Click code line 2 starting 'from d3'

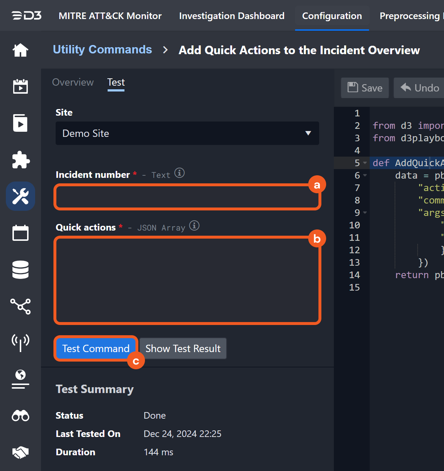[x=408, y=126]
